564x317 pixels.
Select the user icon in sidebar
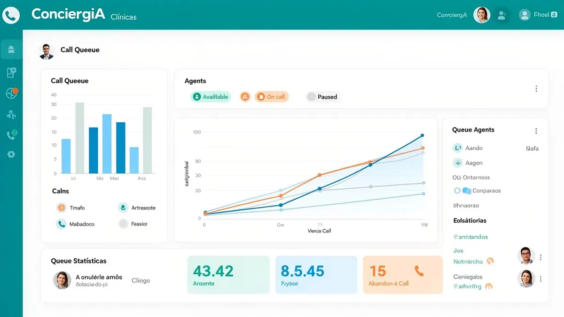tap(11, 49)
